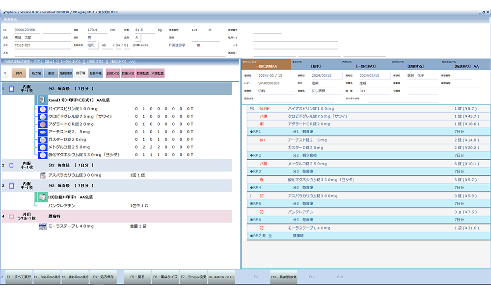The height and width of the screenshot is (294, 491).
Task: Click the medicine bag icon of prescription 2
Action: click(12, 165)
